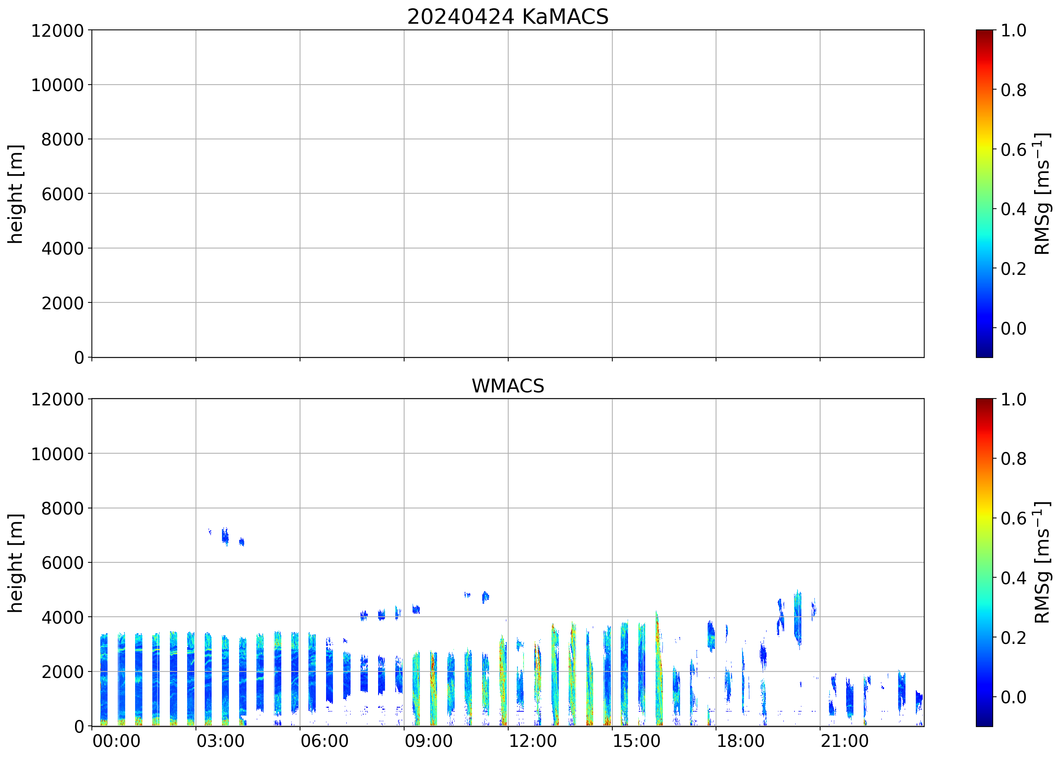Image resolution: width=1062 pixels, height=758 pixels.
Task: Click the 0.0 tick on the bottom colorbar
Action: click(1013, 698)
